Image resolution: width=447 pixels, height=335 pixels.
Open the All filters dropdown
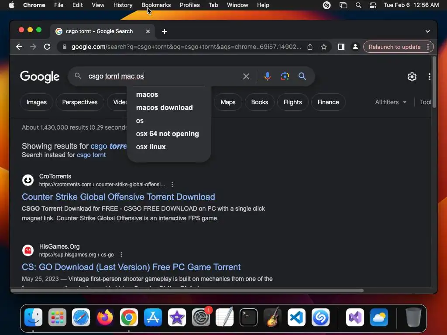(391, 102)
